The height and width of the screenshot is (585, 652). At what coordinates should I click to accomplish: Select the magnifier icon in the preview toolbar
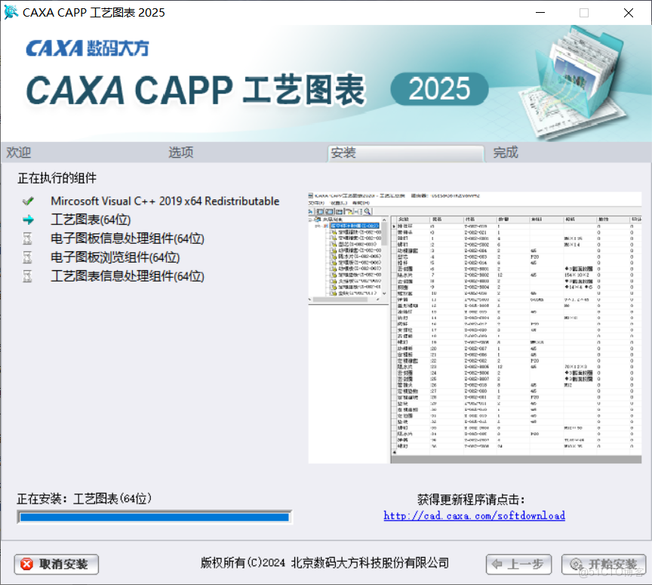point(367,211)
